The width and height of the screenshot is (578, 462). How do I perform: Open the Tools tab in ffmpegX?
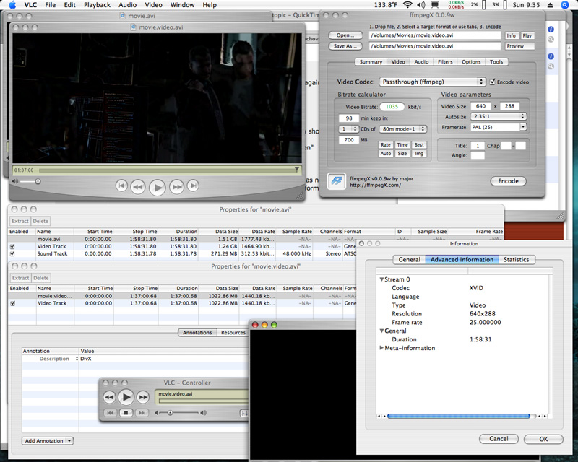click(496, 62)
